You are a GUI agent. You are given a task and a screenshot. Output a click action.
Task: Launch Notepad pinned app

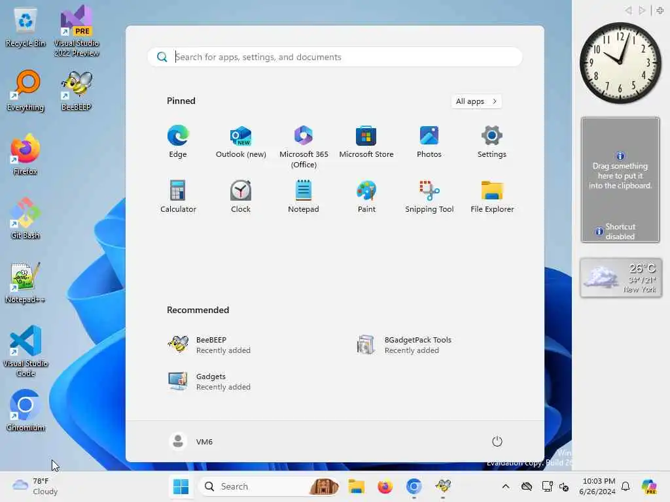304,196
